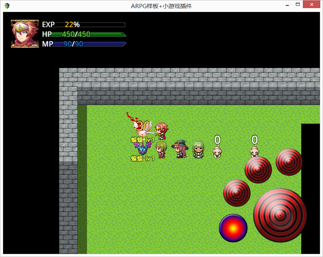
Task: Click the green-haired follower in red armor
Action: (x=161, y=150)
